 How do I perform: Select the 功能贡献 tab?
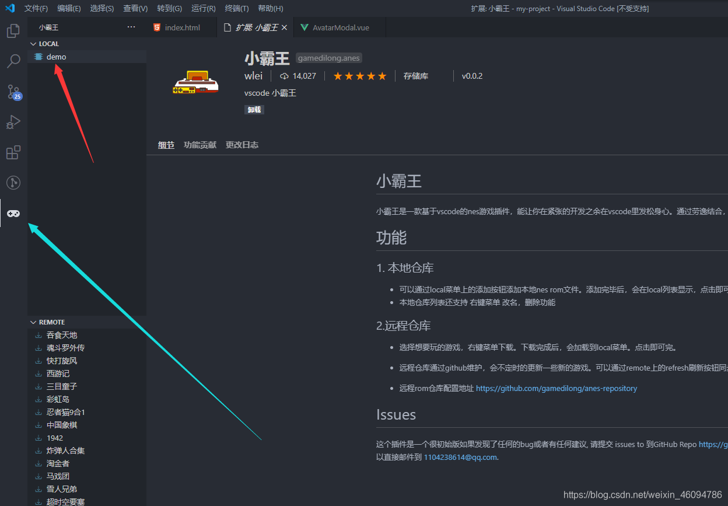point(200,145)
